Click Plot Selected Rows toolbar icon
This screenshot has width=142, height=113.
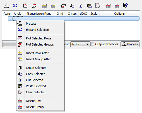tap(25, 6)
